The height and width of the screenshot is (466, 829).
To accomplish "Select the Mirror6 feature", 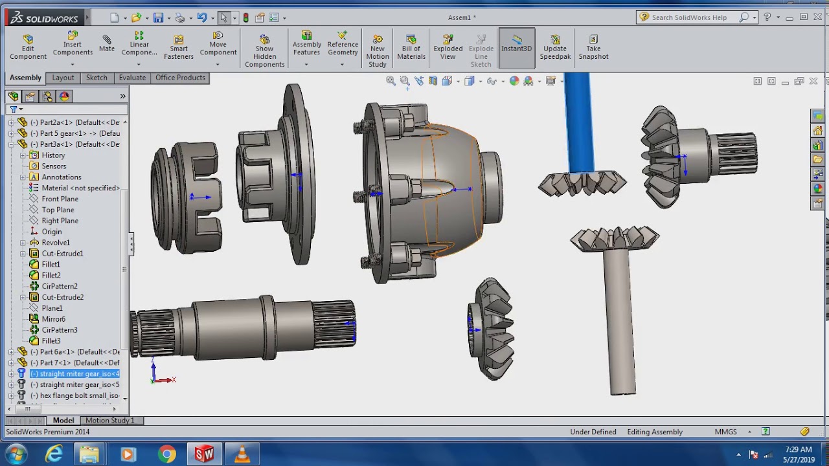I will [53, 319].
